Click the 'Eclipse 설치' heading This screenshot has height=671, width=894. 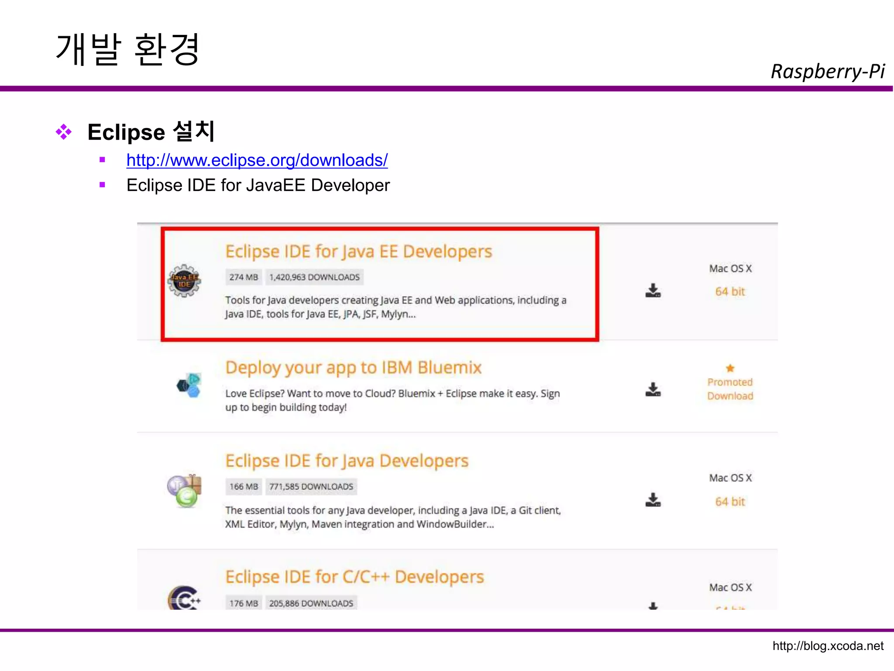pyautogui.click(x=151, y=131)
